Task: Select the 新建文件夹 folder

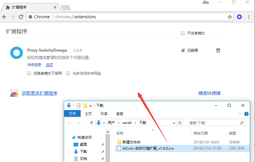Action: point(131,142)
